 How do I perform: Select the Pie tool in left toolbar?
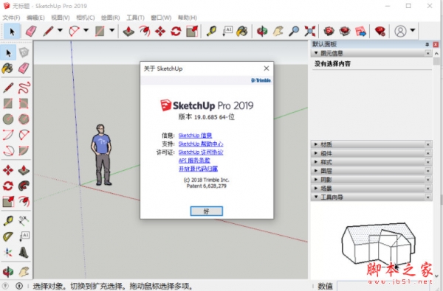[x=24, y=151]
